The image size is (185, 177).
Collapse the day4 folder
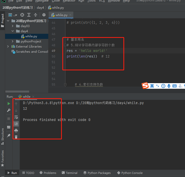click(x=13, y=31)
